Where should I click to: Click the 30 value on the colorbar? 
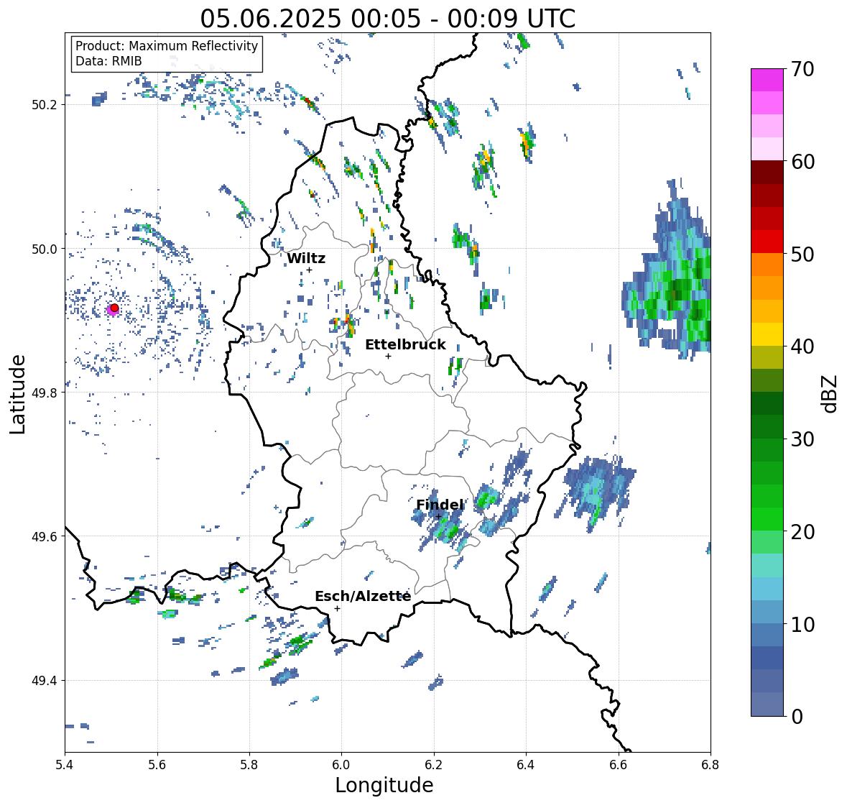coord(801,439)
